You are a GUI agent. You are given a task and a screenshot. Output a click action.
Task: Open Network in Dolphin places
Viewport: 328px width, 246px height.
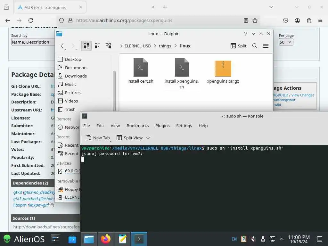pyautogui.click(x=68, y=127)
